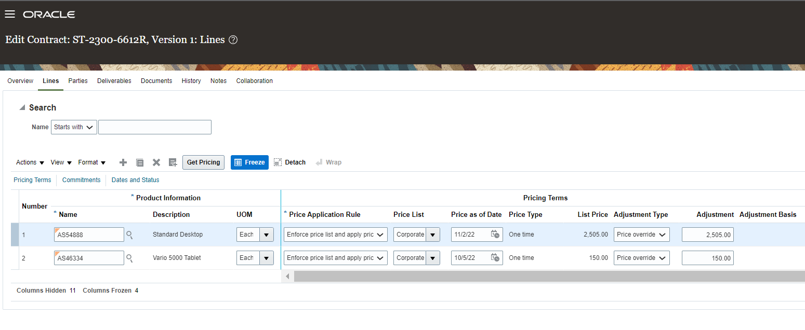Image resolution: width=805 pixels, height=330 pixels.
Task: Open the Actions menu
Action: point(29,162)
